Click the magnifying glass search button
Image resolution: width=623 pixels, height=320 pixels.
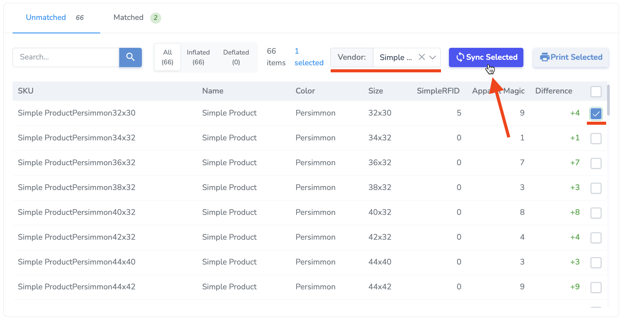pyautogui.click(x=130, y=57)
